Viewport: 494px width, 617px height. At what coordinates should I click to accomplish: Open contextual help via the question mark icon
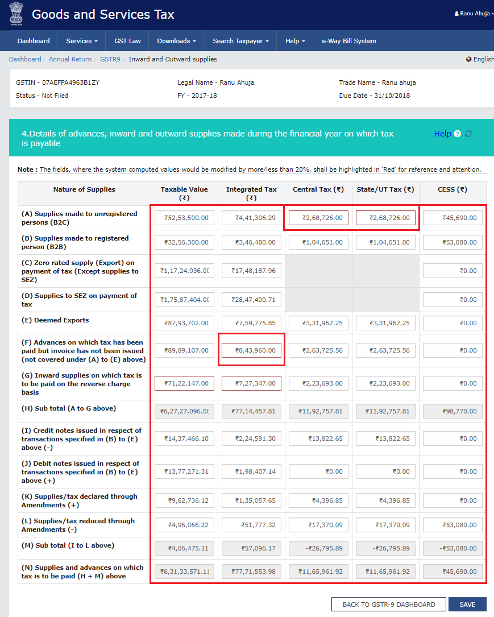click(458, 134)
